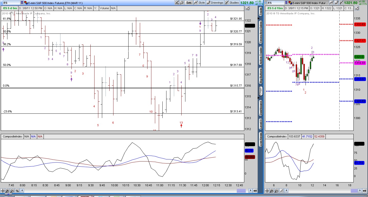
Task: Open the Dashboard sidebar tab
Action: click(x=261, y=108)
